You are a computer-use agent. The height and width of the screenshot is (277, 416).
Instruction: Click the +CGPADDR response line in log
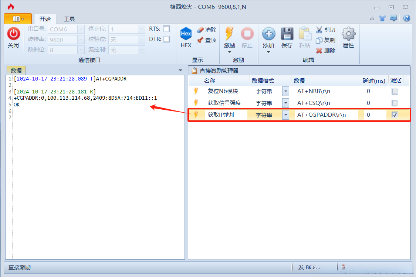click(x=85, y=98)
